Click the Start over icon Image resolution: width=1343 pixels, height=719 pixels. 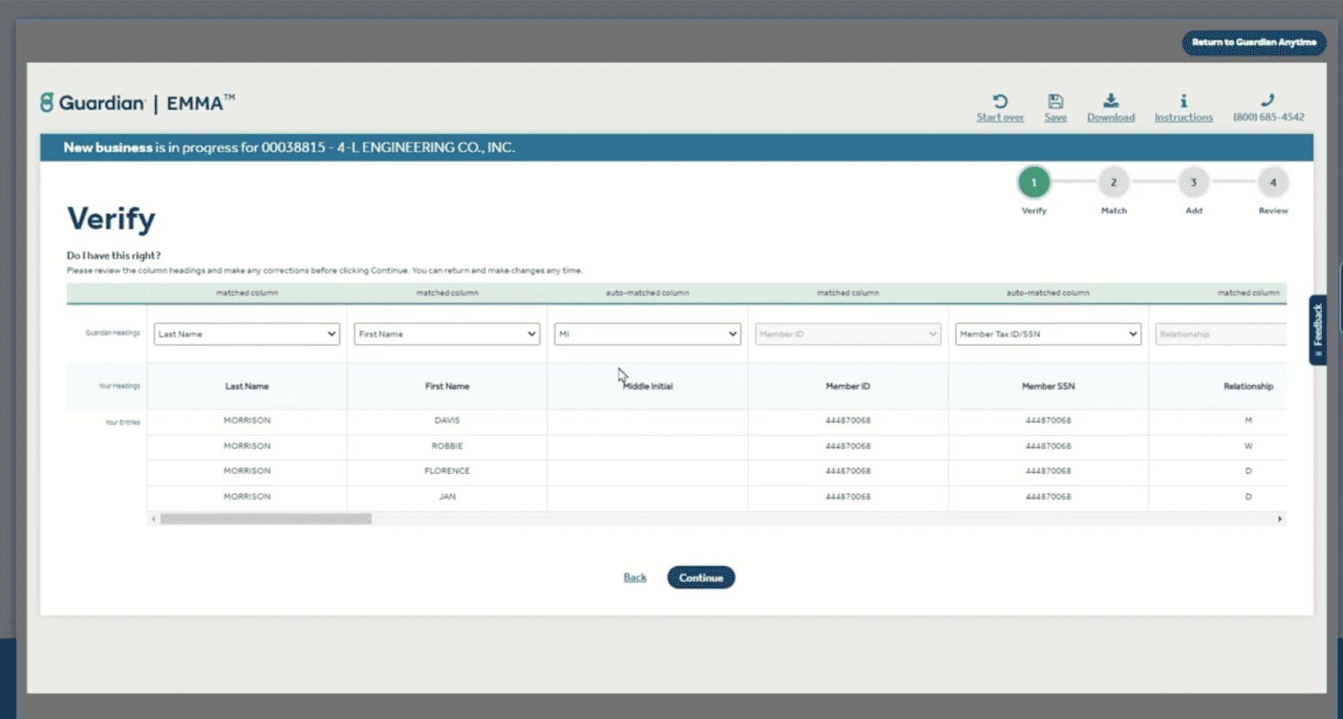tap(1000, 100)
